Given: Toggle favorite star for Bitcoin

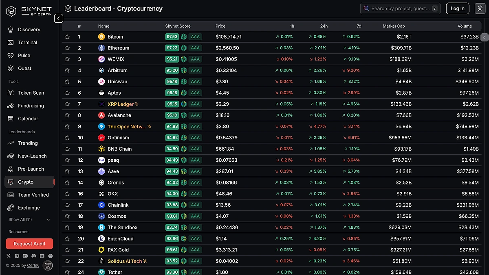Looking at the screenshot, I should coord(67,37).
